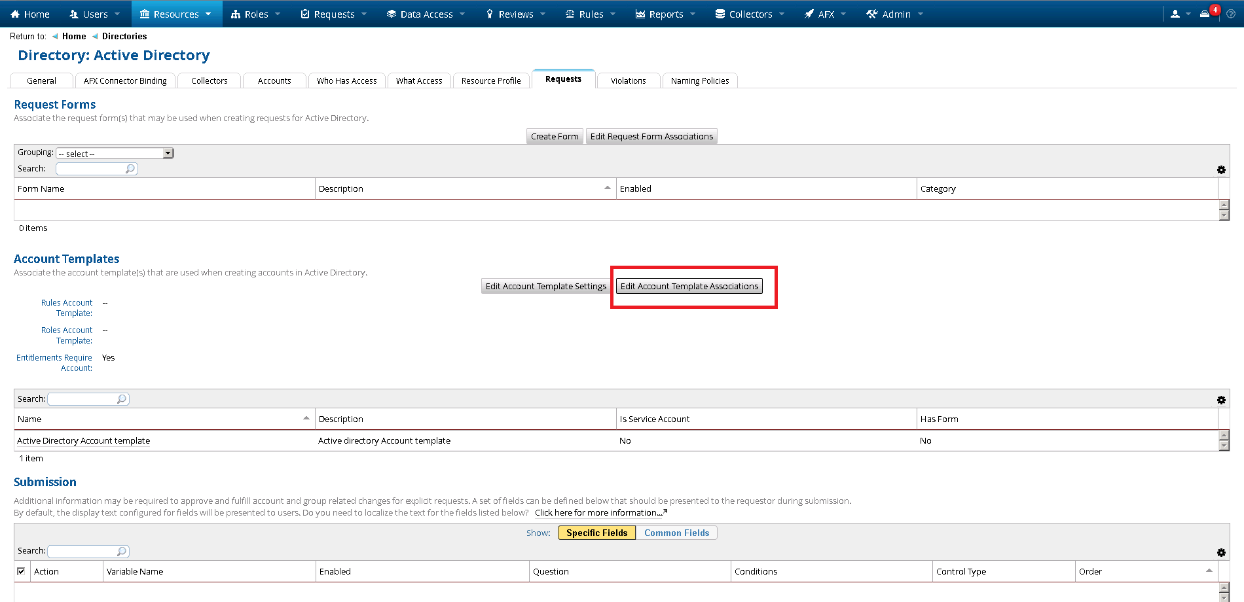The height and width of the screenshot is (602, 1244).
Task: Click the help question mark icon
Action: point(1231,14)
